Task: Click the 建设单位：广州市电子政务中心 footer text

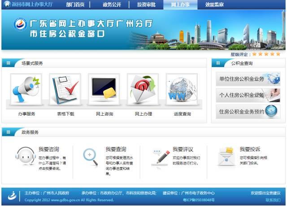Action: (x=188, y=193)
